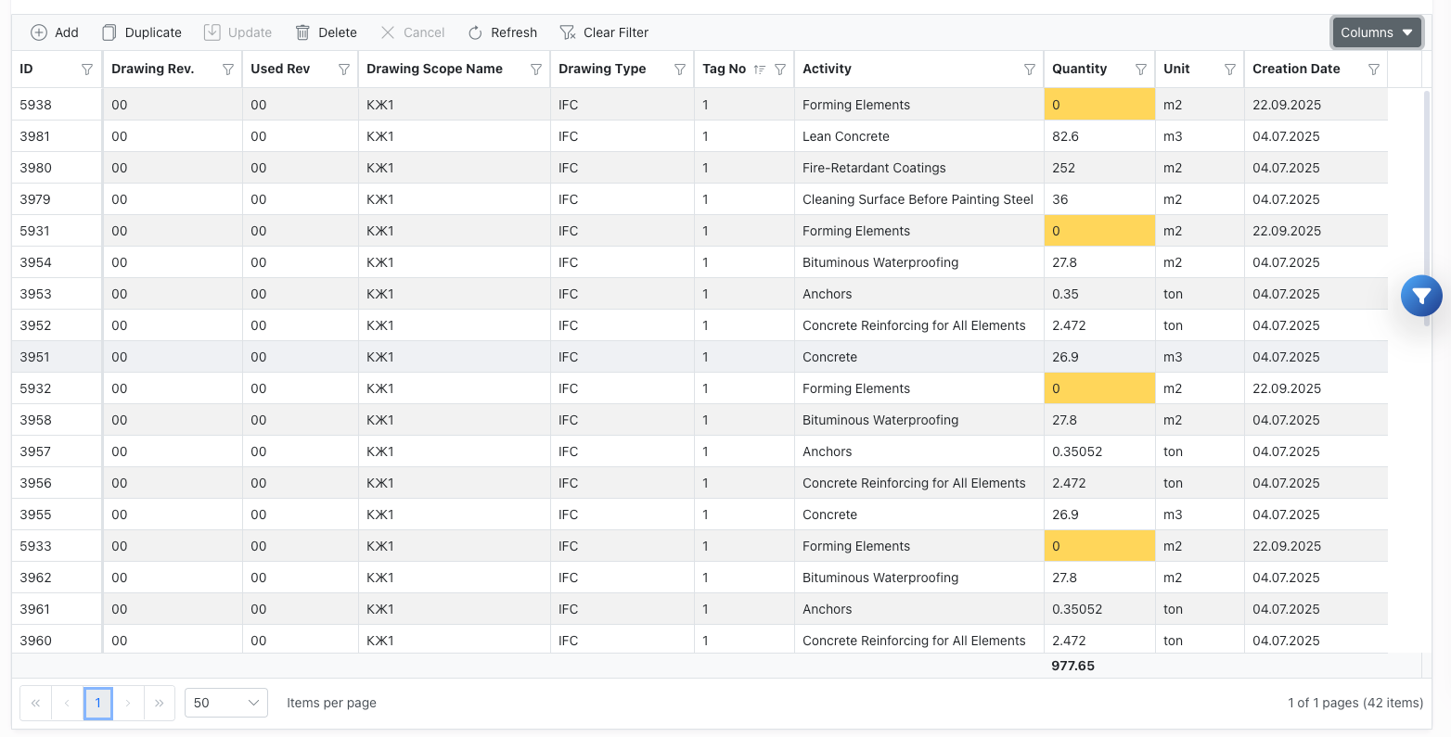Open the items per page dropdown
1451x737 pixels.
tap(226, 703)
